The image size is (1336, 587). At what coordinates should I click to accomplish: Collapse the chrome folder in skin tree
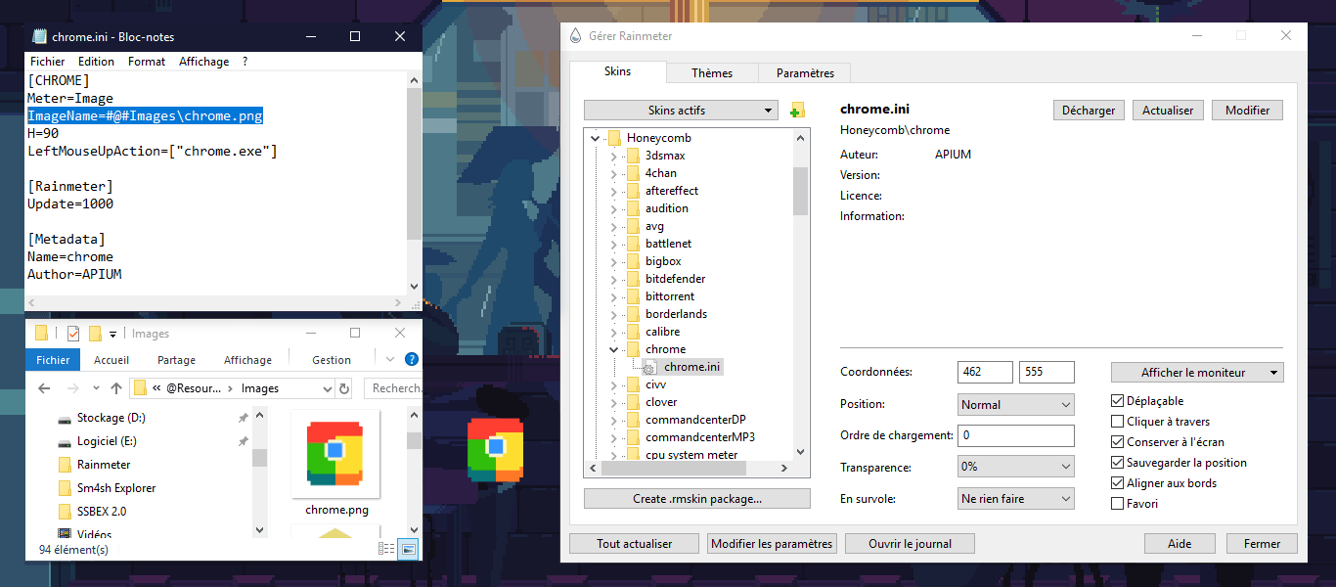pos(613,349)
